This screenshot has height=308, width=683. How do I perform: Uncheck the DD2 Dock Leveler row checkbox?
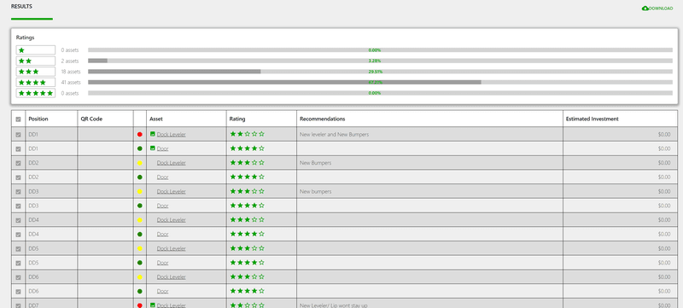point(18,163)
